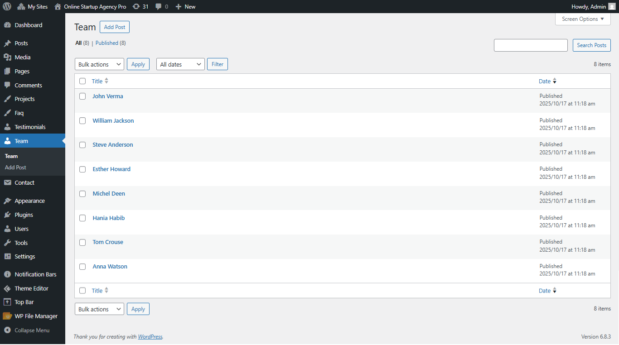Image resolution: width=619 pixels, height=345 pixels.
Task: Open WP File Manager folder icon
Action: tap(7, 316)
